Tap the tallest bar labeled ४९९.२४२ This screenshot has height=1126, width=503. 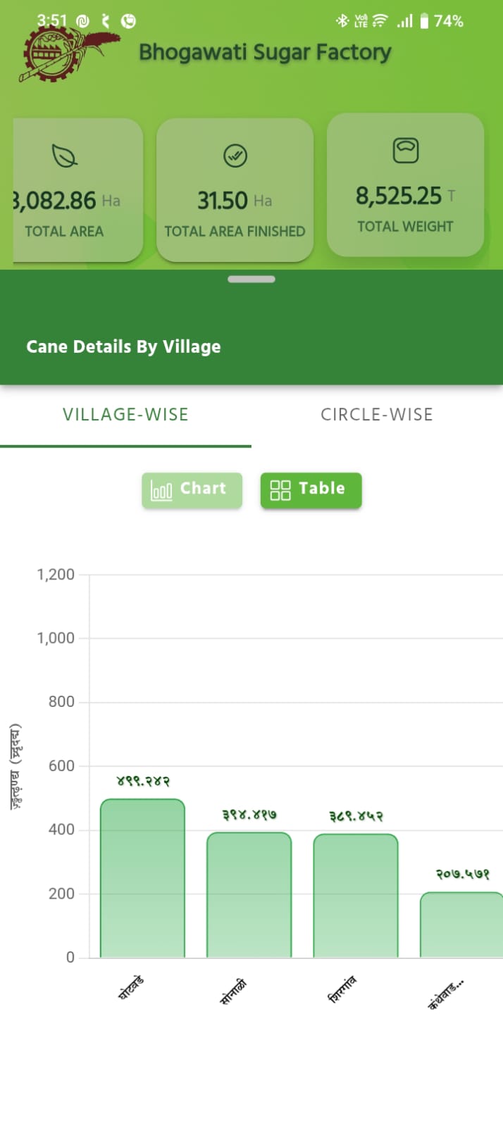coord(142,878)
